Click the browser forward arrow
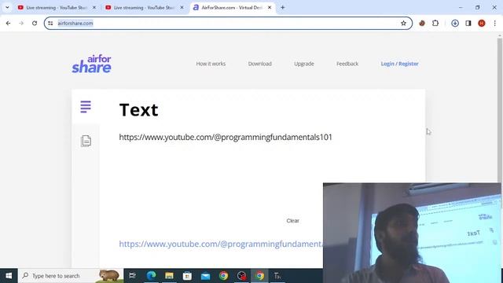503x283 pixels. [21, 23]
